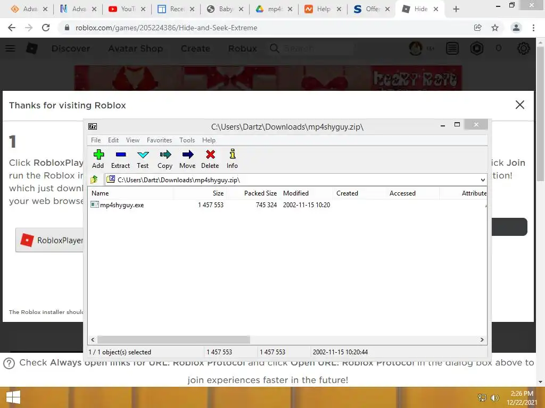545x408 pixels.
Task: Open the Favorites menu in 7-Zip
Action: (x=159, y=140)
